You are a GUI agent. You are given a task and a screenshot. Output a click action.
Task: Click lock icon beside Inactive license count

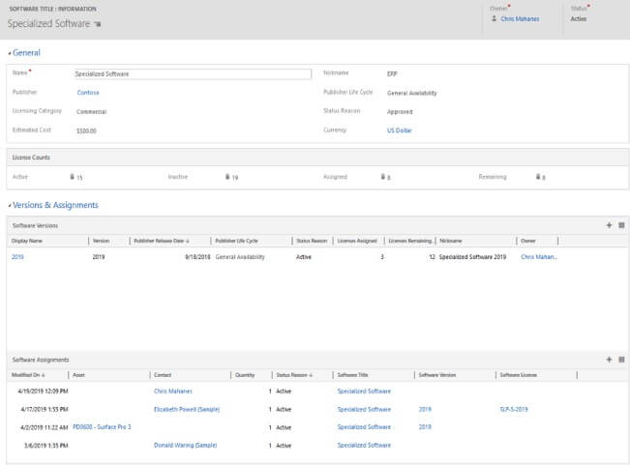coord(227,177)
